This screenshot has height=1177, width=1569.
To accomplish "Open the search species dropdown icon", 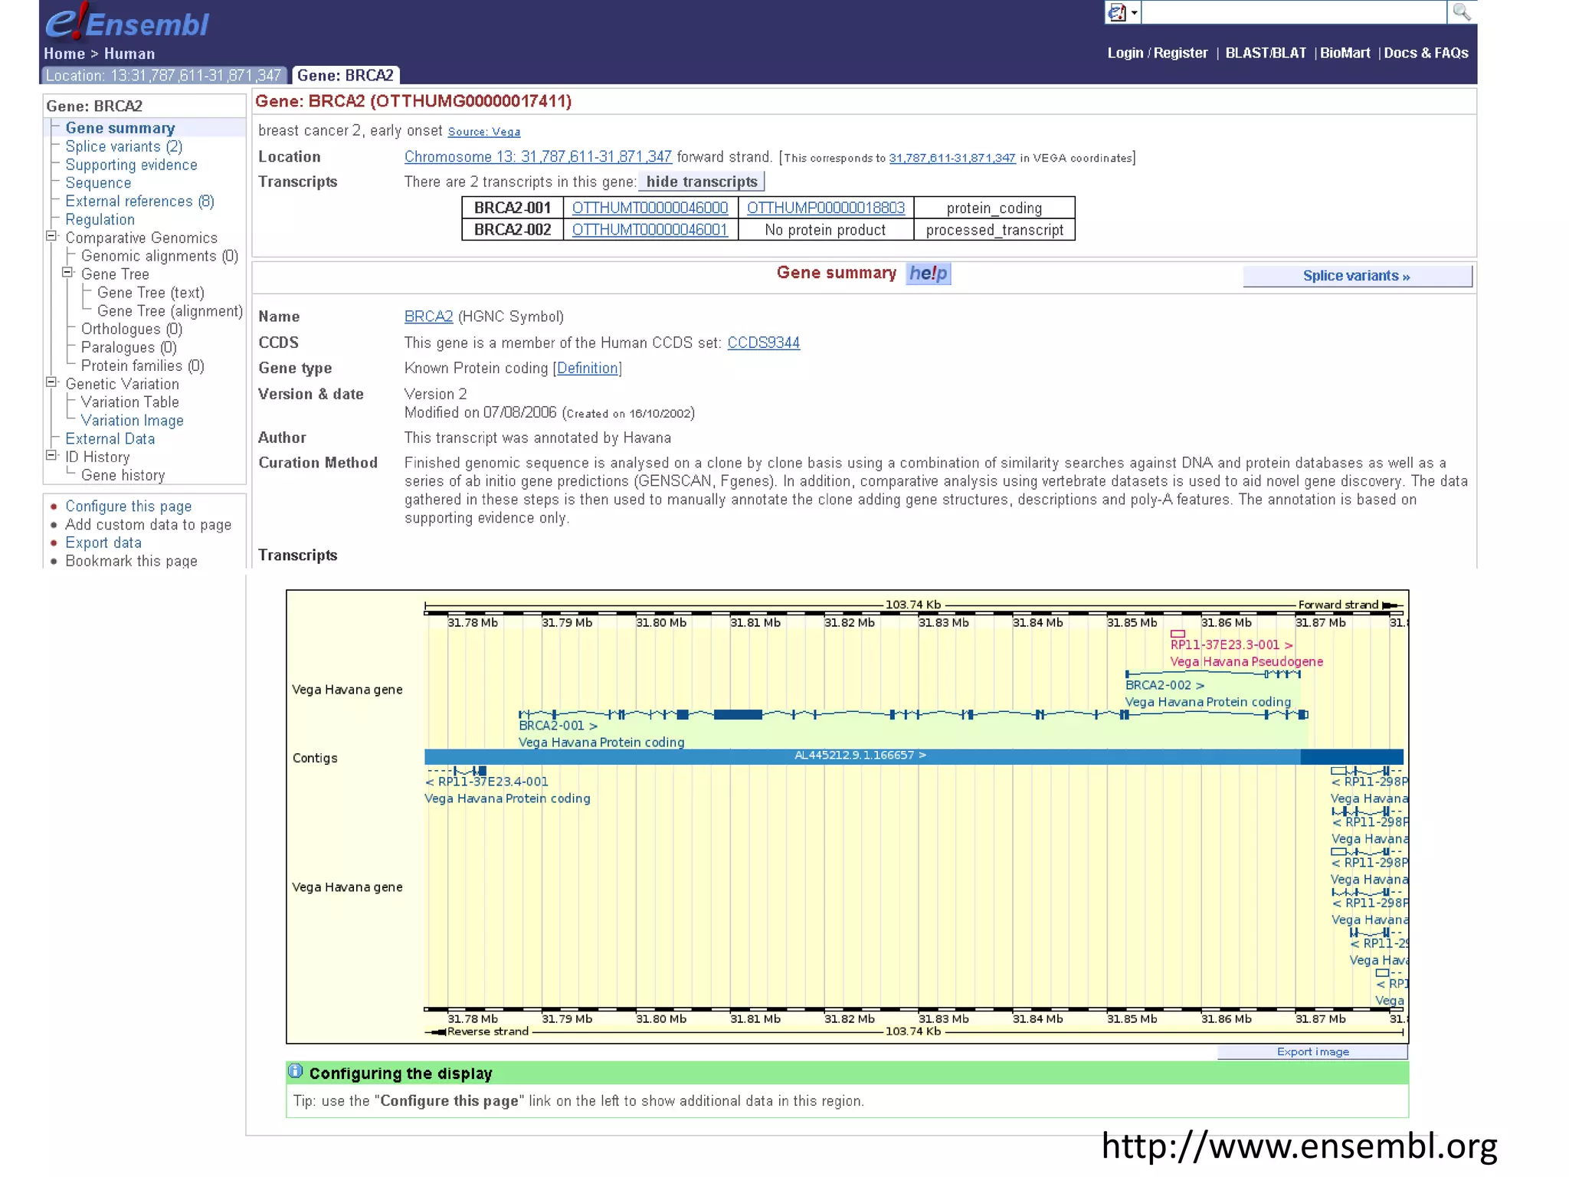I will pos(1123,12).
